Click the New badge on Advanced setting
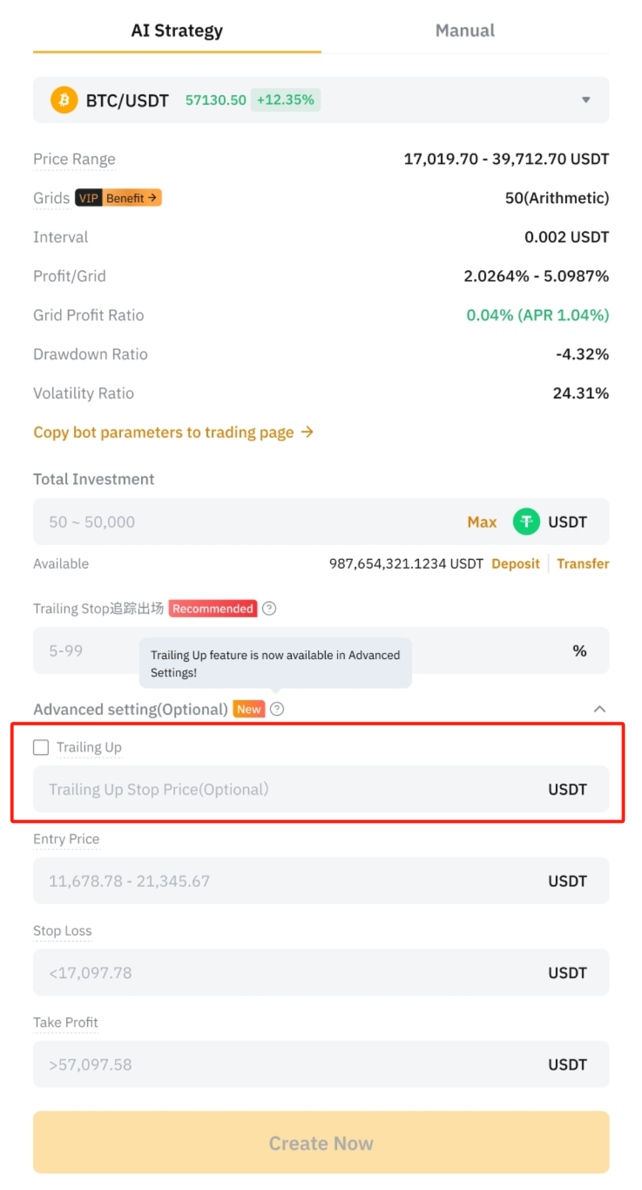 (x=248, y=709)
